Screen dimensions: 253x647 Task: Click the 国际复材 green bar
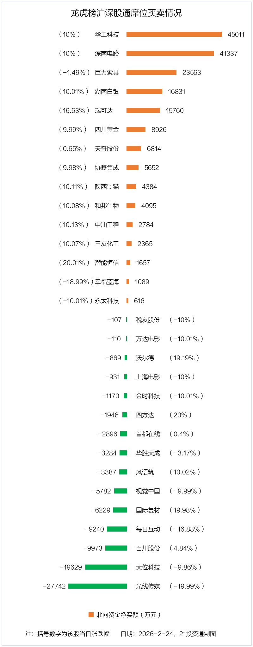(120, 510)
